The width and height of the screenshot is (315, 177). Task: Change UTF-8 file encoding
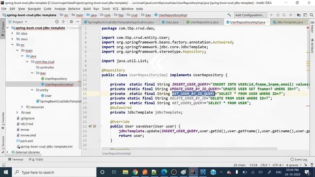tap(278, 165)
